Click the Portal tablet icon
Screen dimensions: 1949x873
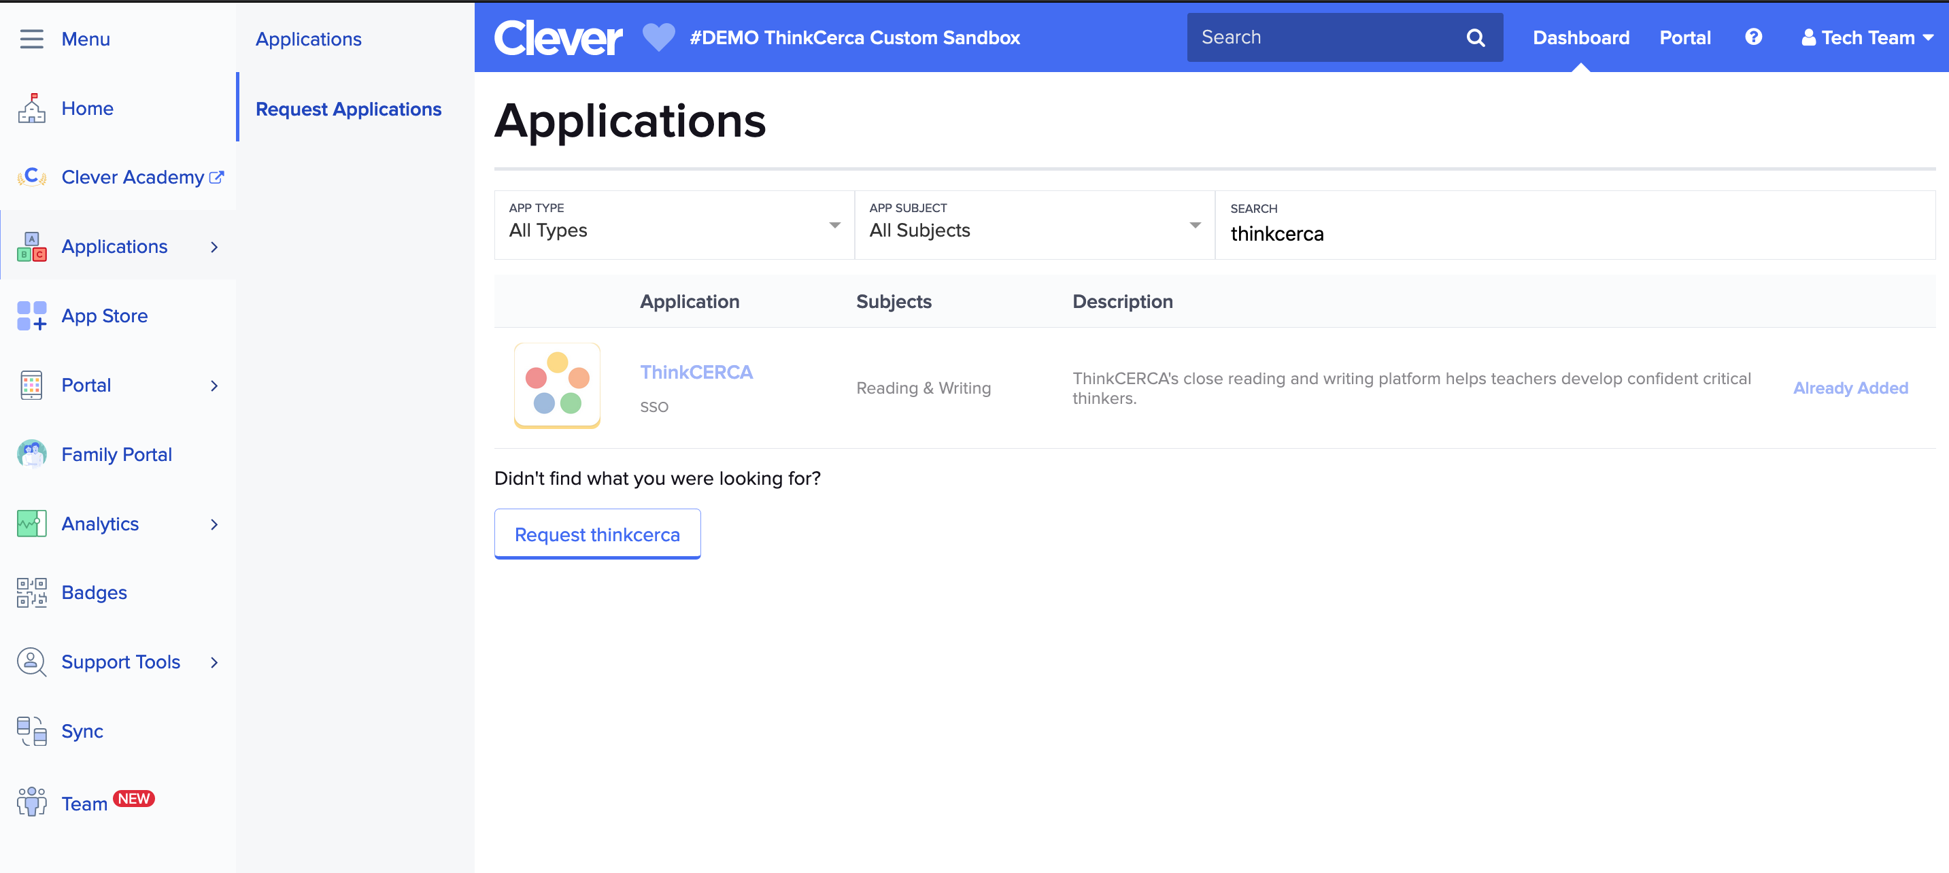click(32, 385)
